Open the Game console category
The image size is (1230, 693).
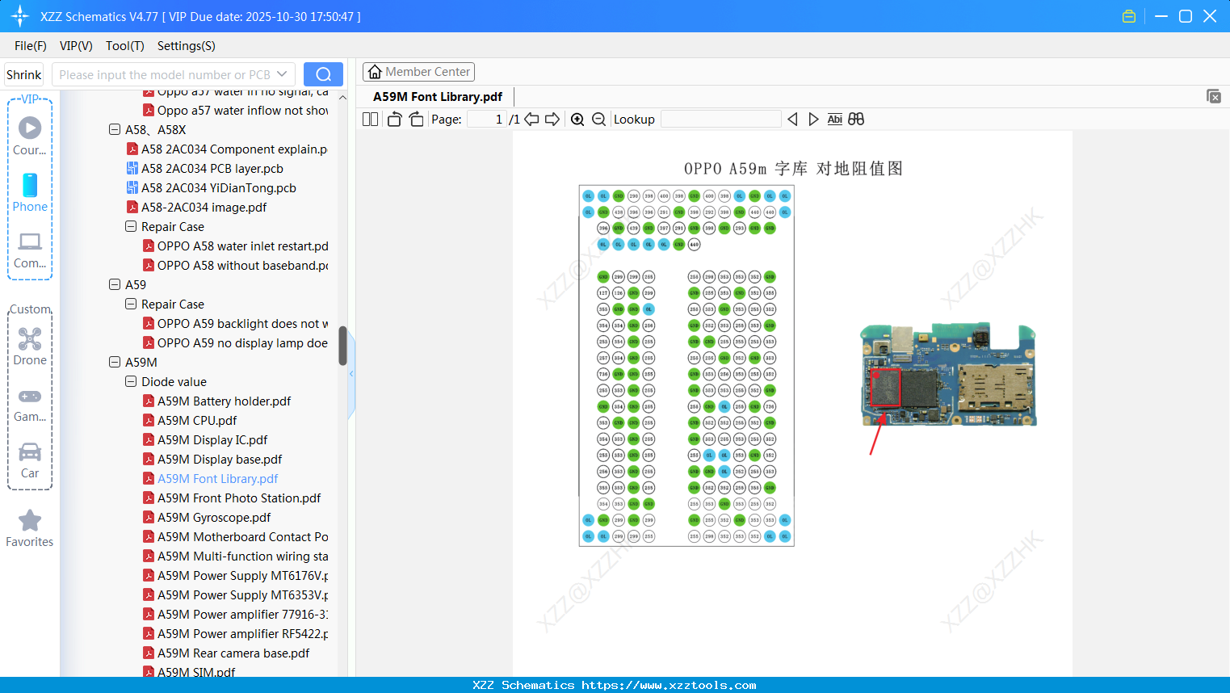30,404
